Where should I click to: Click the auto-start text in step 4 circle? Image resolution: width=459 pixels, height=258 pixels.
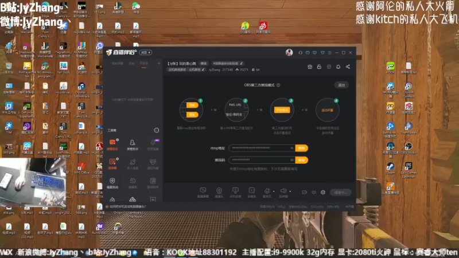pyautogui.click(x=327, y=110)
